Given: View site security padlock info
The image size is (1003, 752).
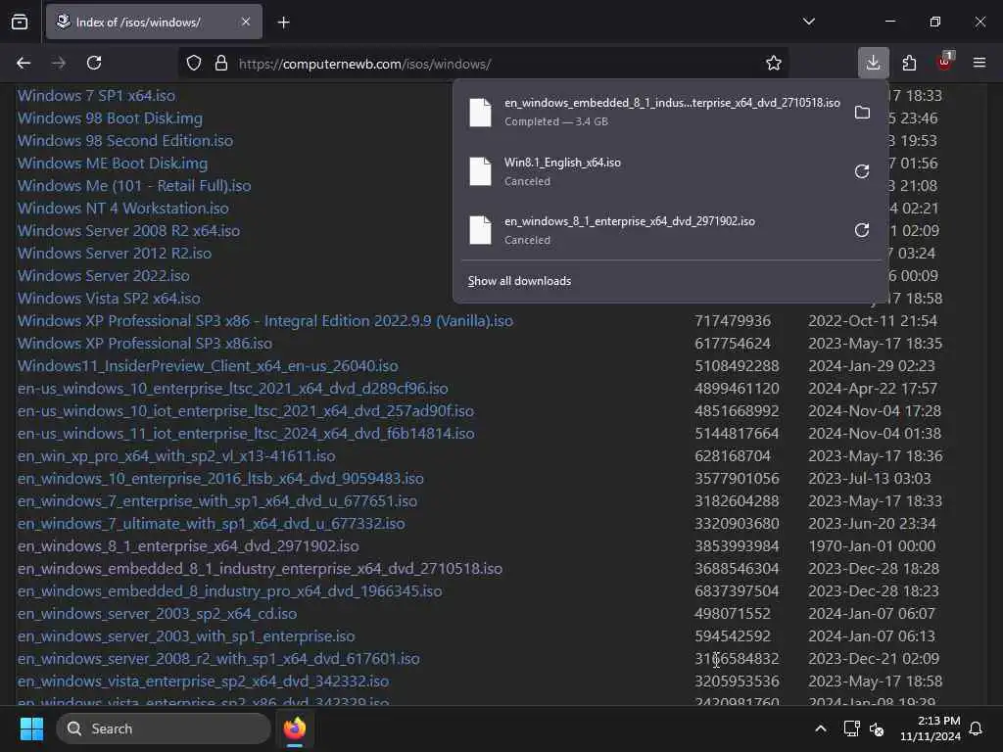Looking at the screenshot, I should click(221, 64).
